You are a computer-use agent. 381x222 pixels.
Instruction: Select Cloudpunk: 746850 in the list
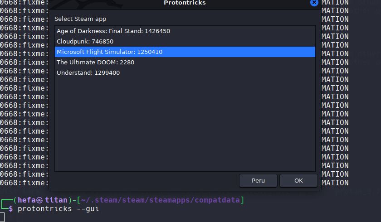point(185,42)
